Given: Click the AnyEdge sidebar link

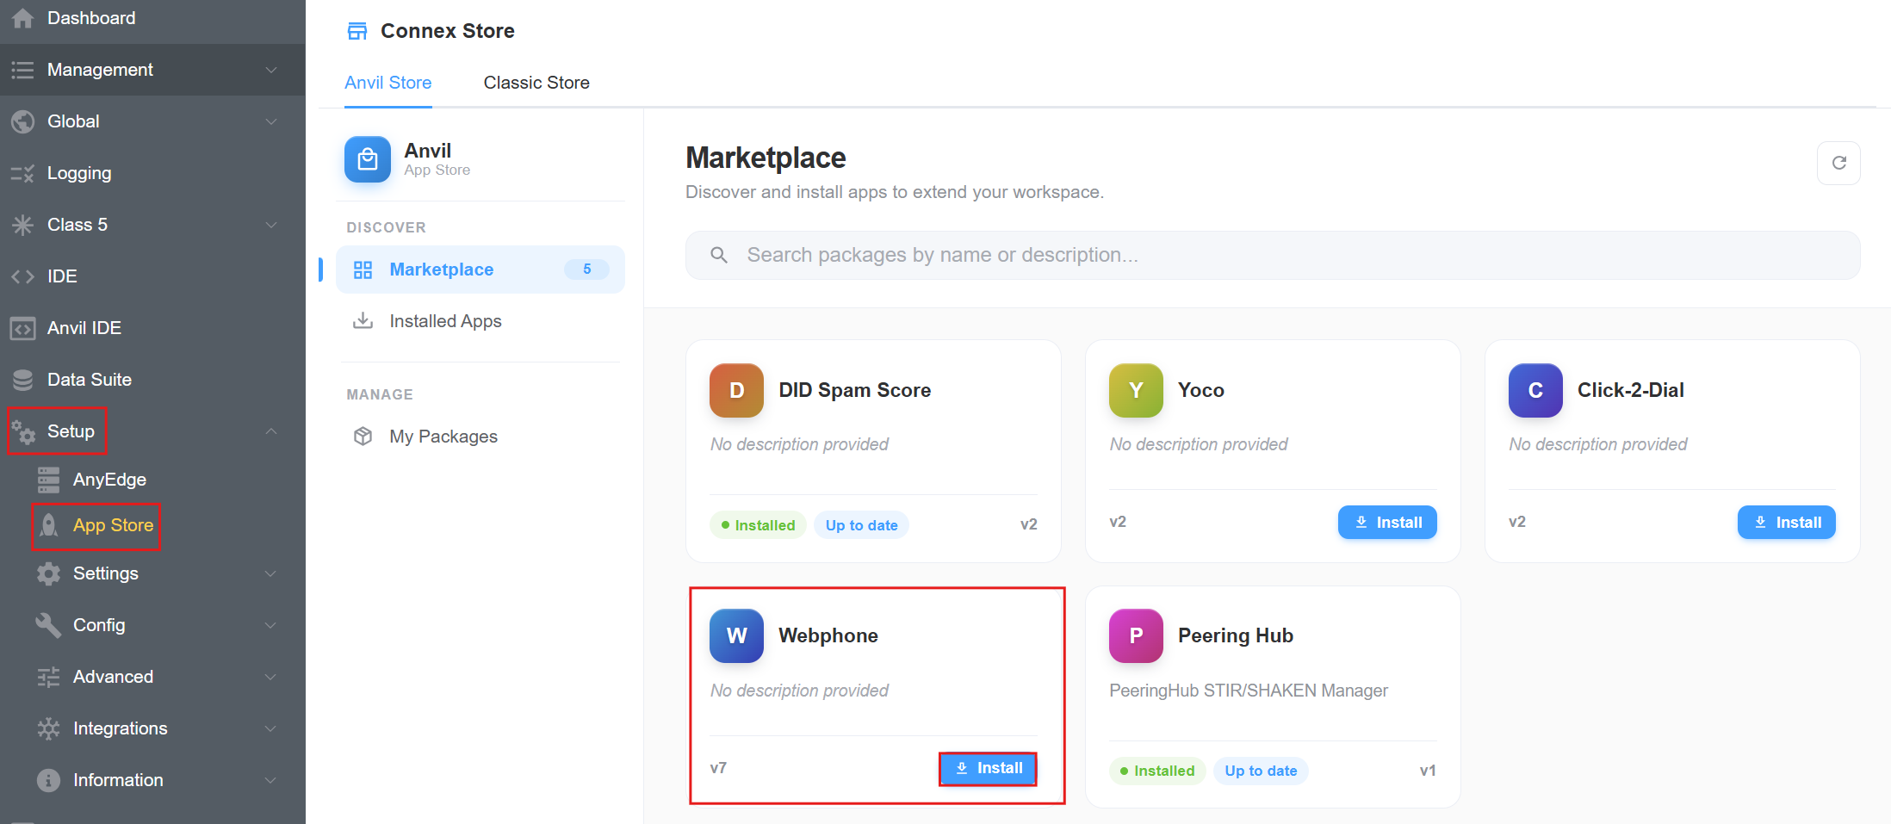Looking at the screenshot, I should (109, 480).
